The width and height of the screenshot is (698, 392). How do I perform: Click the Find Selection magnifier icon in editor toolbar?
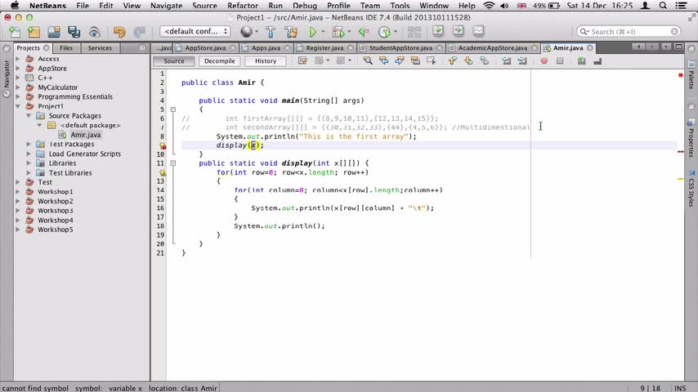[x=368, y=60]
